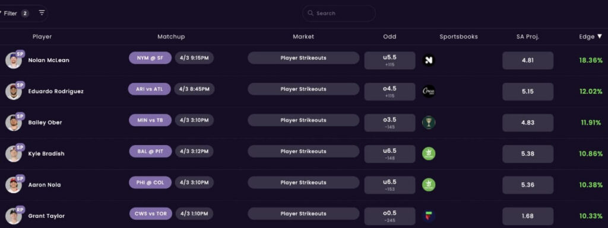Click the 12.02% edge value

pyautogui.click(x=591, y=92)
